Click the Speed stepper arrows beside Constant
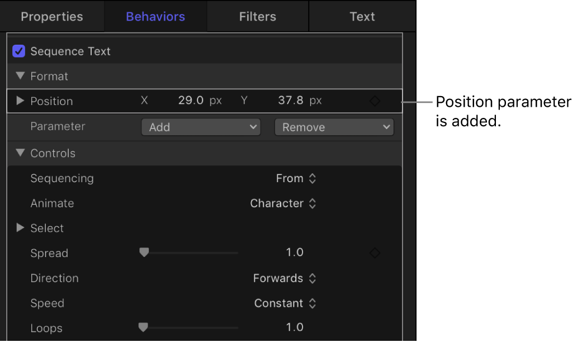 tap(312, 303)
